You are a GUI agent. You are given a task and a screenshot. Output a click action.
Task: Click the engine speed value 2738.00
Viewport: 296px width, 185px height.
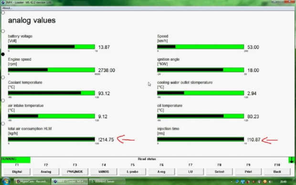(x=106, y=70)
